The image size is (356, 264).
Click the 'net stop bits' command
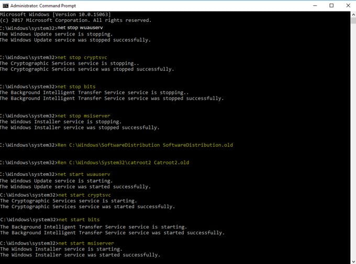[76, 87]
